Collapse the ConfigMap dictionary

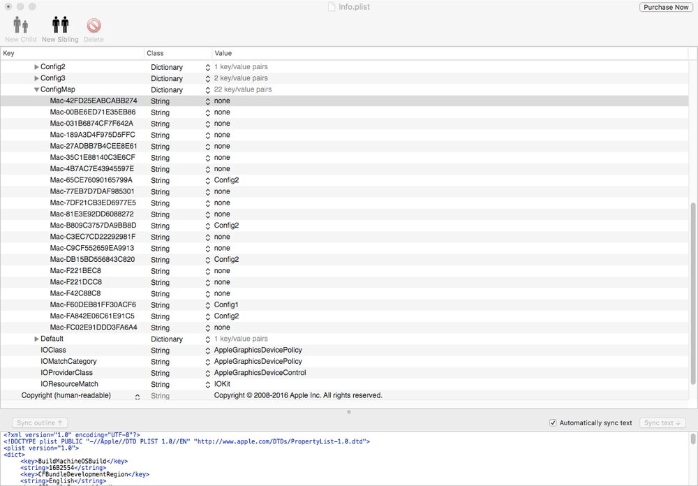click(x=36, y=90)
